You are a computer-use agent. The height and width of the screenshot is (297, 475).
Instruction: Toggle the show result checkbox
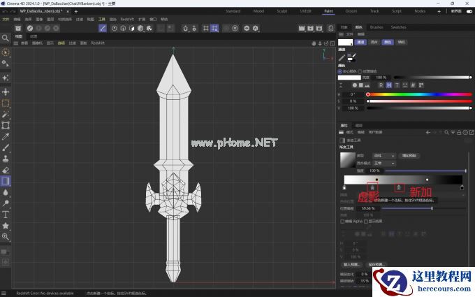[366, 222]
